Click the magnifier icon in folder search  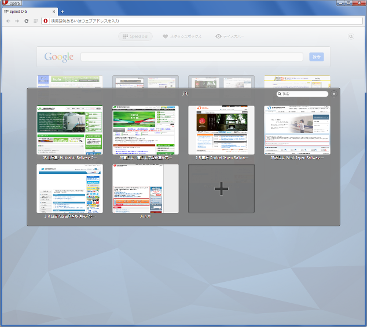coord(279,94)
